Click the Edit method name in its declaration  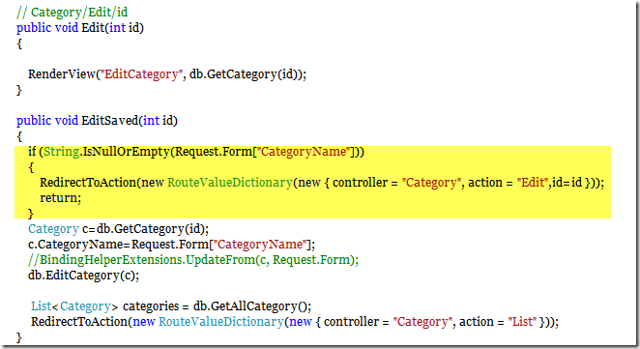click(x=93, y=28)
